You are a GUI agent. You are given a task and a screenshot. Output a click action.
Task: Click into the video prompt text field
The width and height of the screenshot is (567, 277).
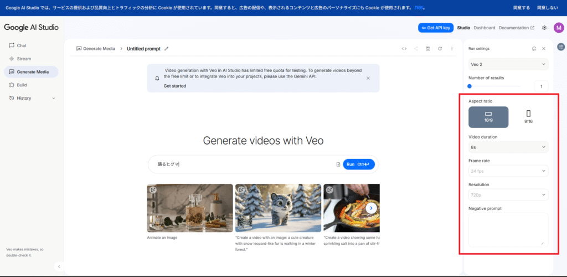[x=244, y=164]
